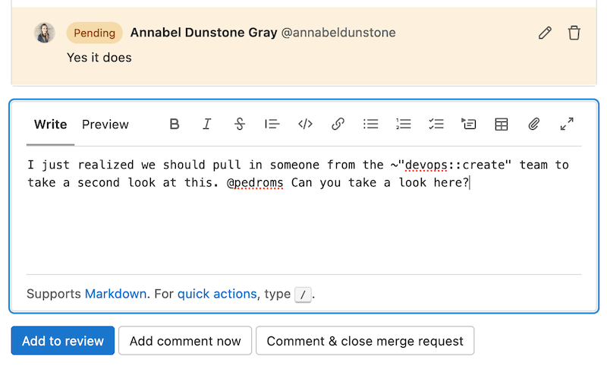Insert inline code formatting
The height and width of the screenshot is (366, 607).
[x=305, y=125]
